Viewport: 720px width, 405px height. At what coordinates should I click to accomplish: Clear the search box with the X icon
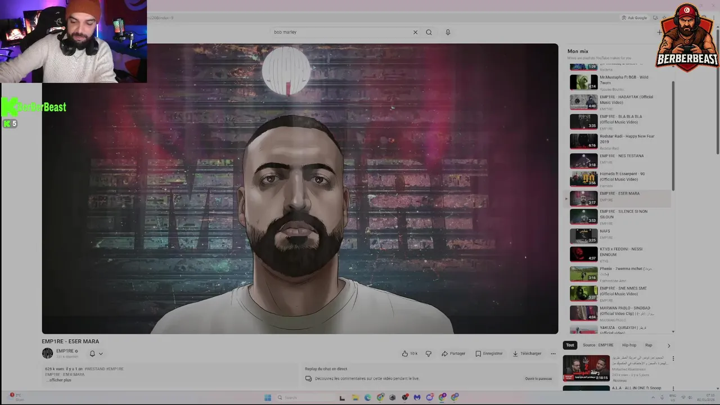(x=415, y=32)
